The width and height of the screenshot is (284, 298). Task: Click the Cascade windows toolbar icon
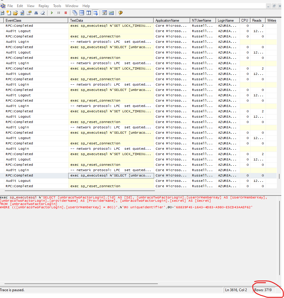(75, 13)
